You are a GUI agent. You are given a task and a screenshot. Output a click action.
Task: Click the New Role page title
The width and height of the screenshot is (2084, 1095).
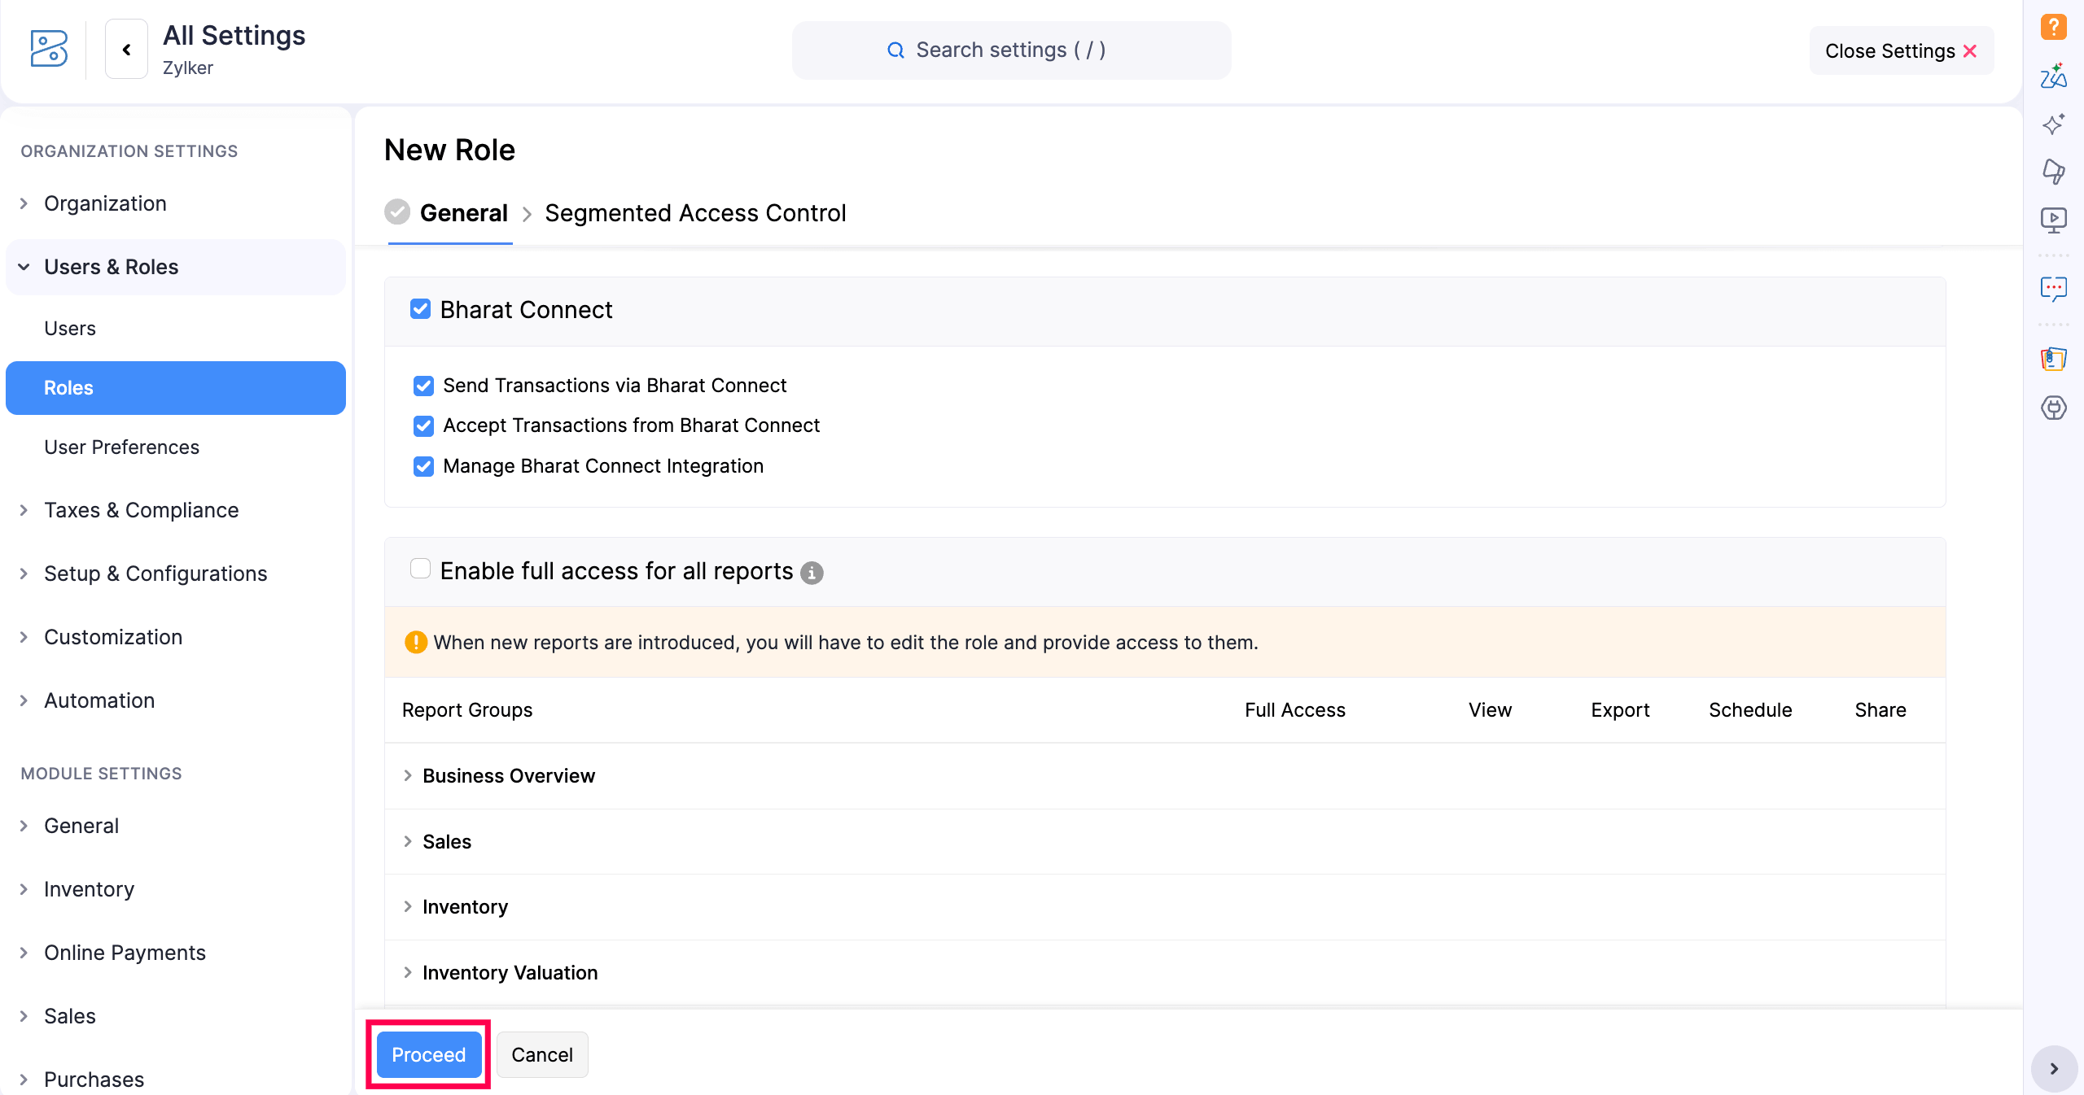point(449,151)
